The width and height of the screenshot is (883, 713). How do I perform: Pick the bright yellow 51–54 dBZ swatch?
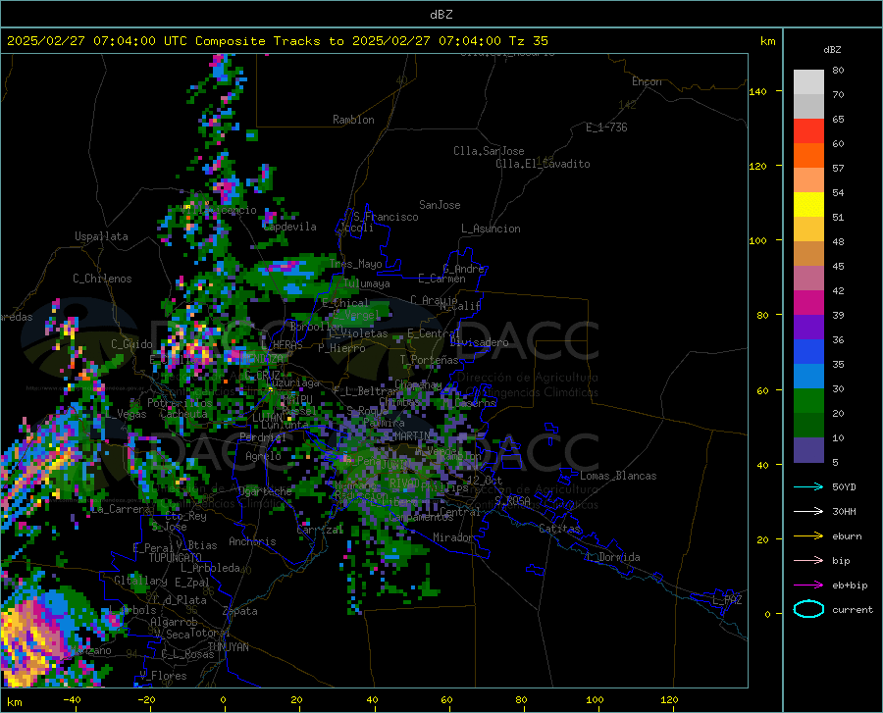tap(808, 205)
